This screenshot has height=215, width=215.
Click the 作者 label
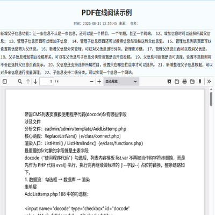tap(134, 24)
